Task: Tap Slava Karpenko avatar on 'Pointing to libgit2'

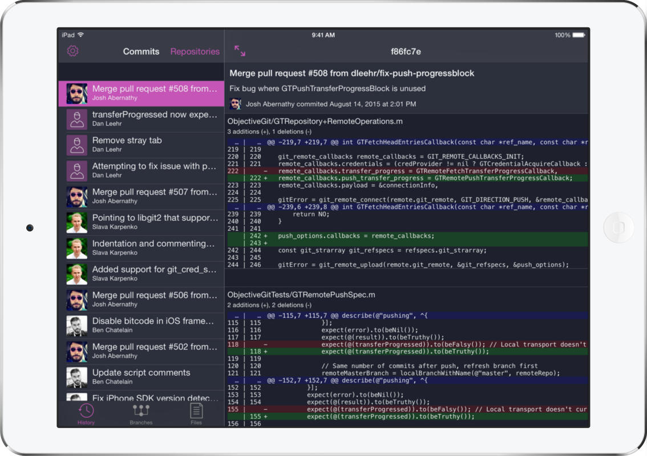Action: [x=77, y=223]
